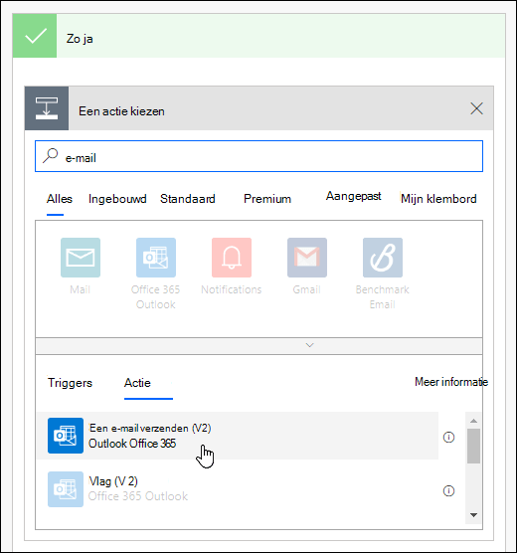The width and height of the screenshot is (517, 553).
Task: Click the scroll down arrow in actions list
Action: (473, 515)
